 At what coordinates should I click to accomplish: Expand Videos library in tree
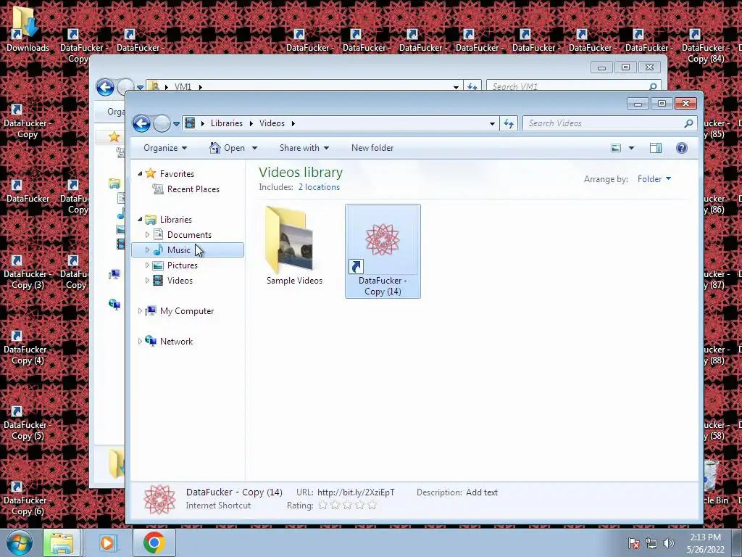pyautogui.click(x=147, y=281)
